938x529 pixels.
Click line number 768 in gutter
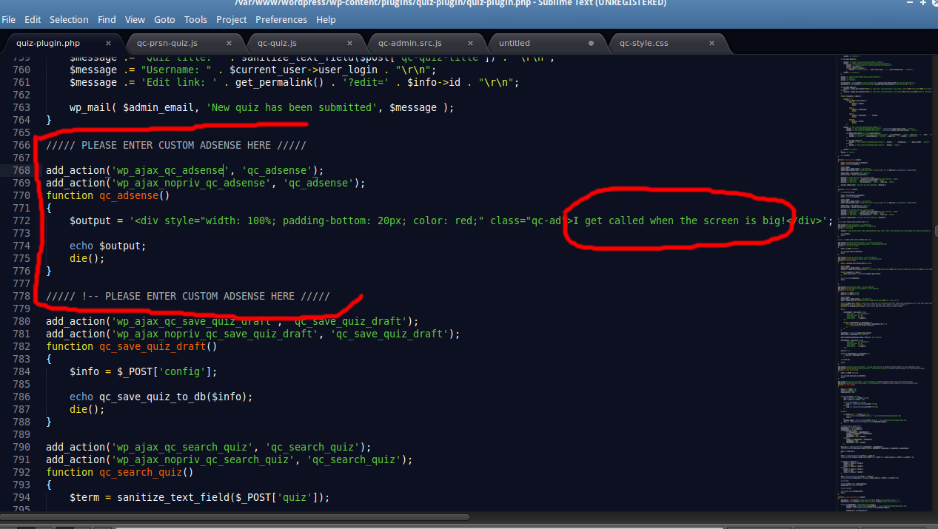tap(21, 170)
